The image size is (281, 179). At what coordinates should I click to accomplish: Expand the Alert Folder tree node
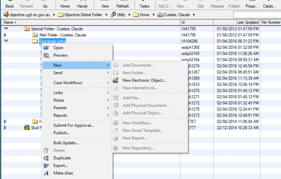pyautogui.click(x=5, y=35)
